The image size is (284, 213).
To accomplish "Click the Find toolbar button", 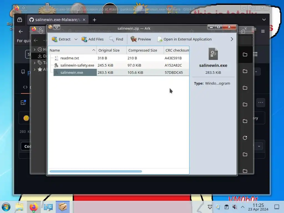I will tap(116, 39).
